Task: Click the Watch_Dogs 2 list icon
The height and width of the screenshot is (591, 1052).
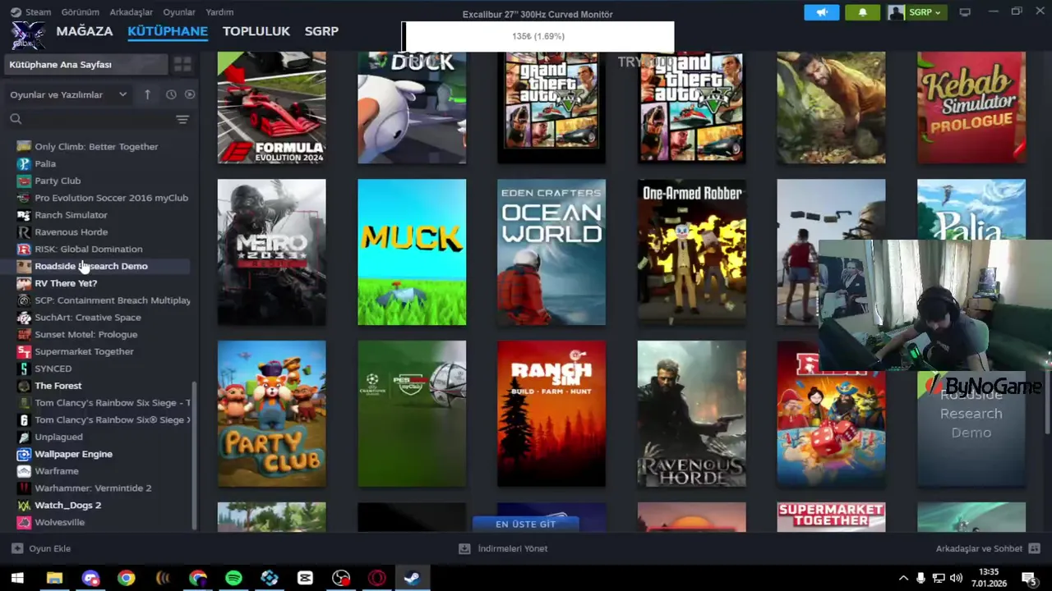Action: (x=24, y=505)
